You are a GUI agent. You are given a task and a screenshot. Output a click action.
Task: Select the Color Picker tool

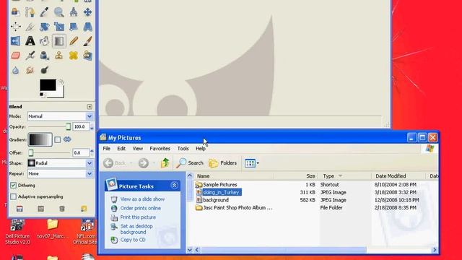[45, 12]
